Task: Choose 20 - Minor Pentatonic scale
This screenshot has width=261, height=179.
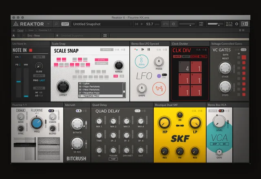Action: tap(101, 89)
